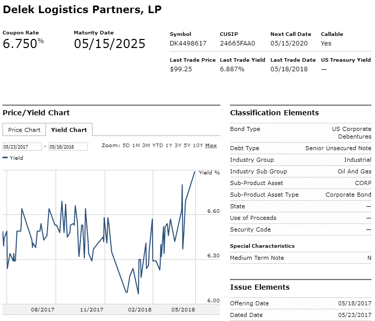Click the Medium Term Note row

click(301, 258)
